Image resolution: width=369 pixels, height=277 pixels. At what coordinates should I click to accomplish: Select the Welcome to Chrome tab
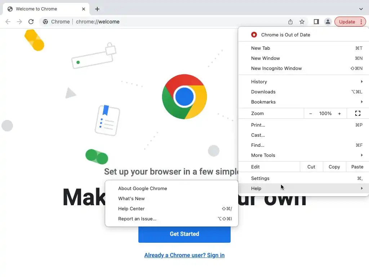pyautogui.click(x=46, y=9)
